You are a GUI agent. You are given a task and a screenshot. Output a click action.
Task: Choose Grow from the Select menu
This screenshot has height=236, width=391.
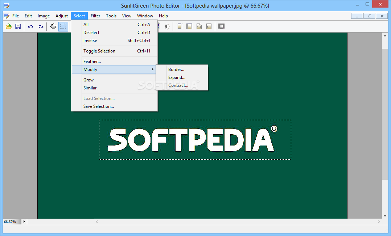pos(115,80)
